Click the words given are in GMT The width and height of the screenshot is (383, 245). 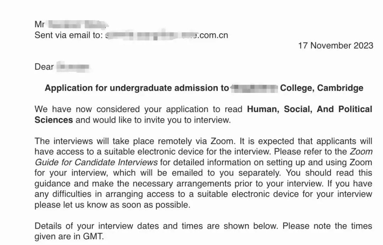pos(69,236)
